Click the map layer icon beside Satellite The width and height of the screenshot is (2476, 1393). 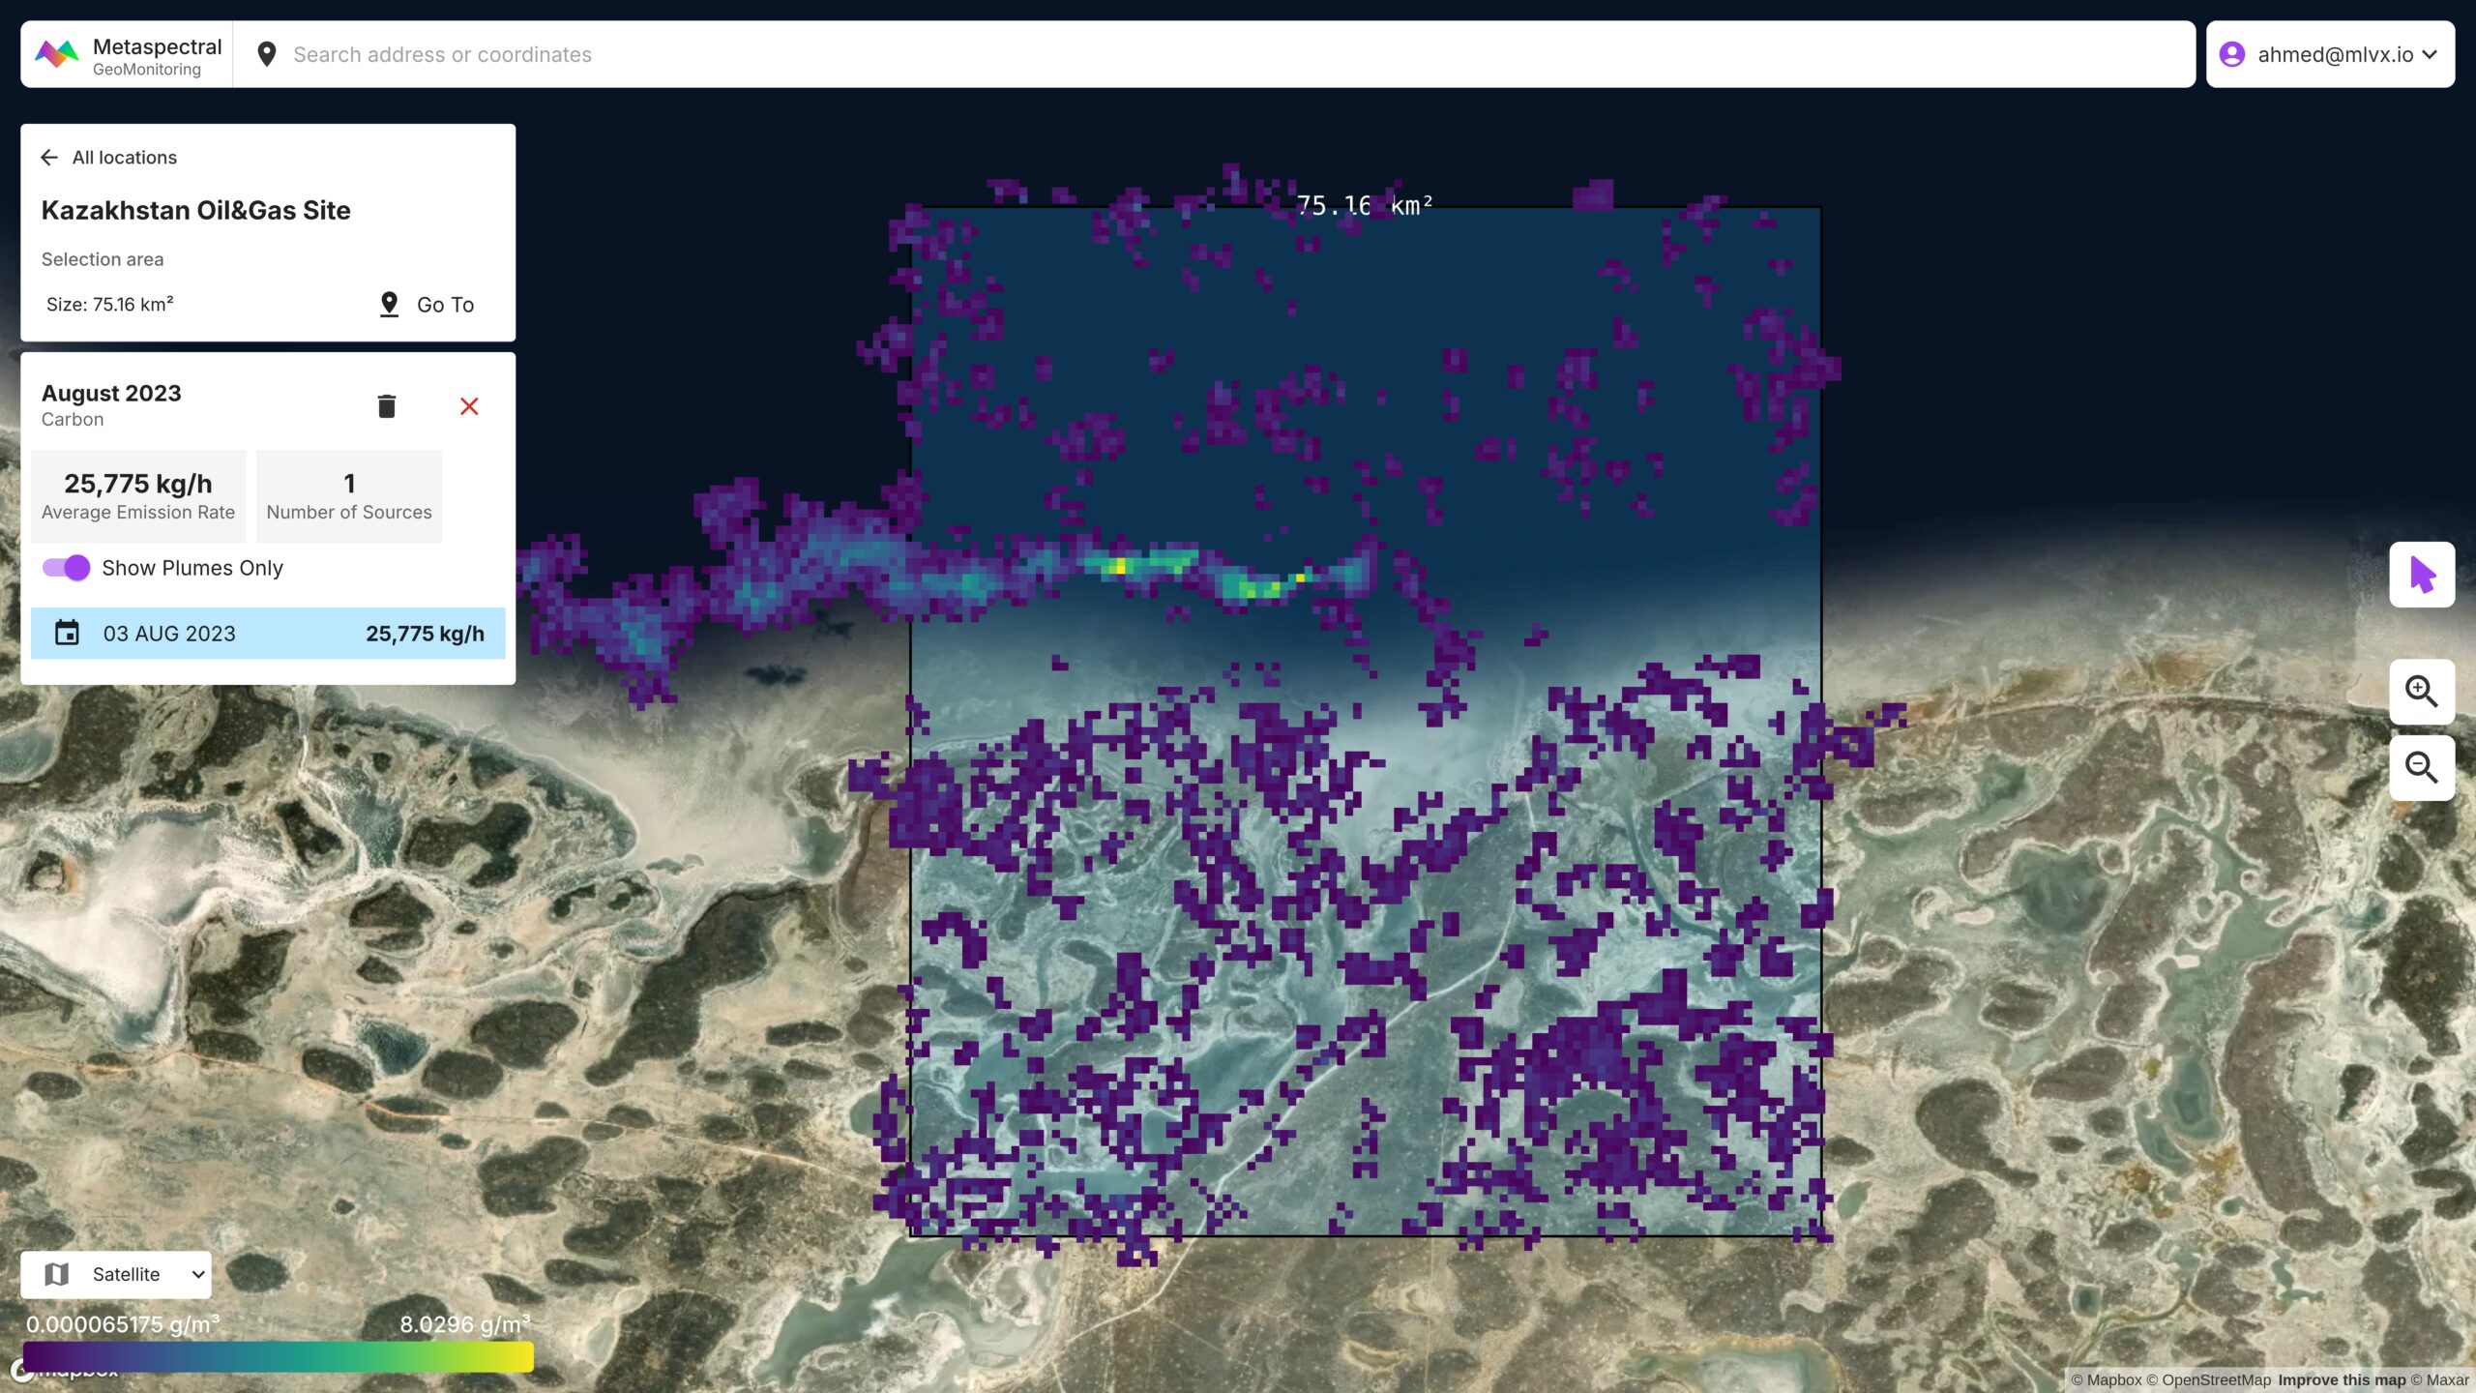pyautogui.click(x=57, y=1274)
